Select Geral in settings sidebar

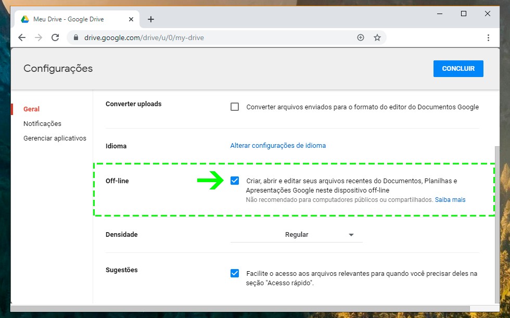[x=32, y=109]
